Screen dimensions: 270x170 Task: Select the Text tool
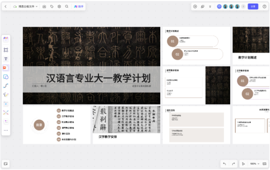[6, 59]
